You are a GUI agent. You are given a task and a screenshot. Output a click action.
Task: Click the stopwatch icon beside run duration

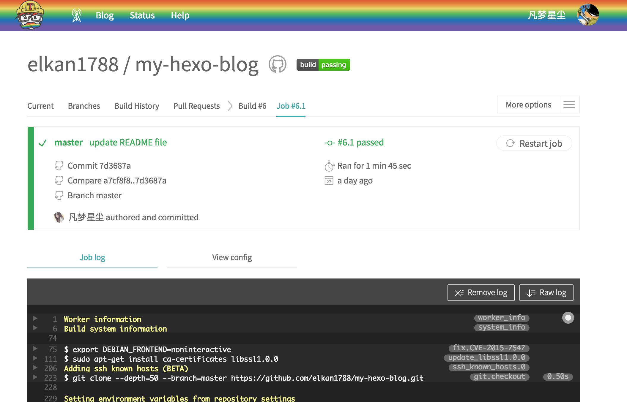pyautogui.click(x=329, y=166)
